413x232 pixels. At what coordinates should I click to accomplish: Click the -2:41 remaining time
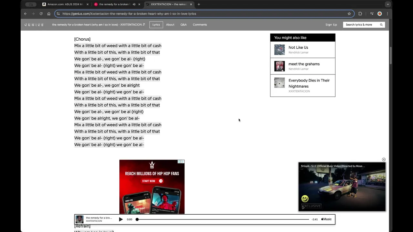pos(315,219)
